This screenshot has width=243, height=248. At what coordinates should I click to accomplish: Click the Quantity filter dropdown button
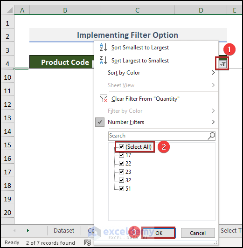point(223,64)
